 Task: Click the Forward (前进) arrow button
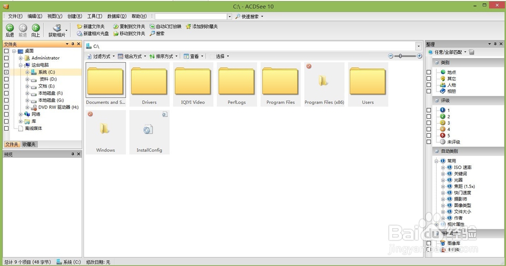(x=23, y=30)
